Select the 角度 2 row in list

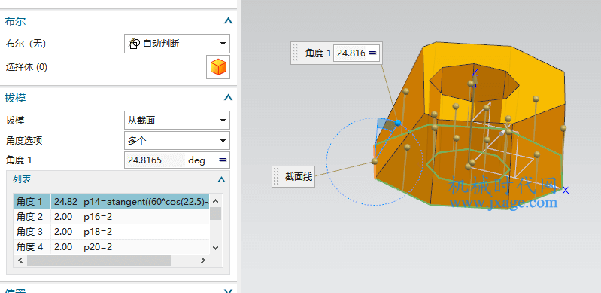(x=112, y=217)
